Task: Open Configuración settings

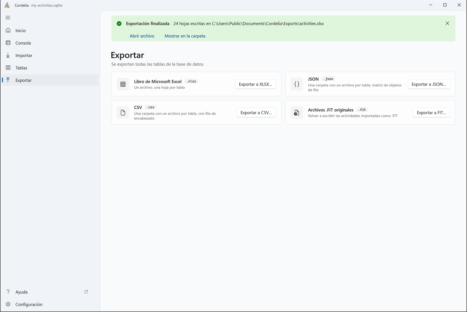Action: (50, 304)
